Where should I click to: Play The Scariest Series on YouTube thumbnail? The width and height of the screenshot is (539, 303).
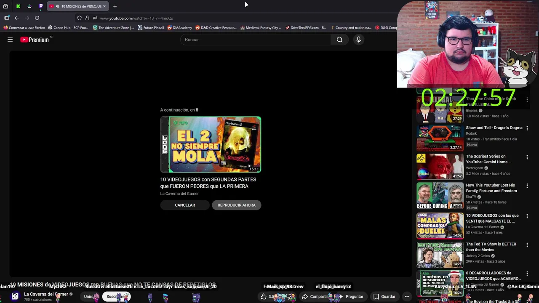click(440, 167)
